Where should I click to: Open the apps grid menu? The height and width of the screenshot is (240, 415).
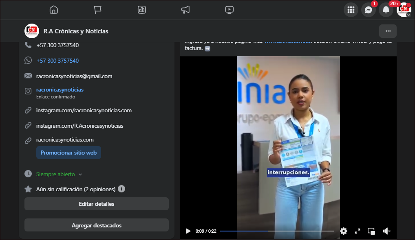(351, 10)
